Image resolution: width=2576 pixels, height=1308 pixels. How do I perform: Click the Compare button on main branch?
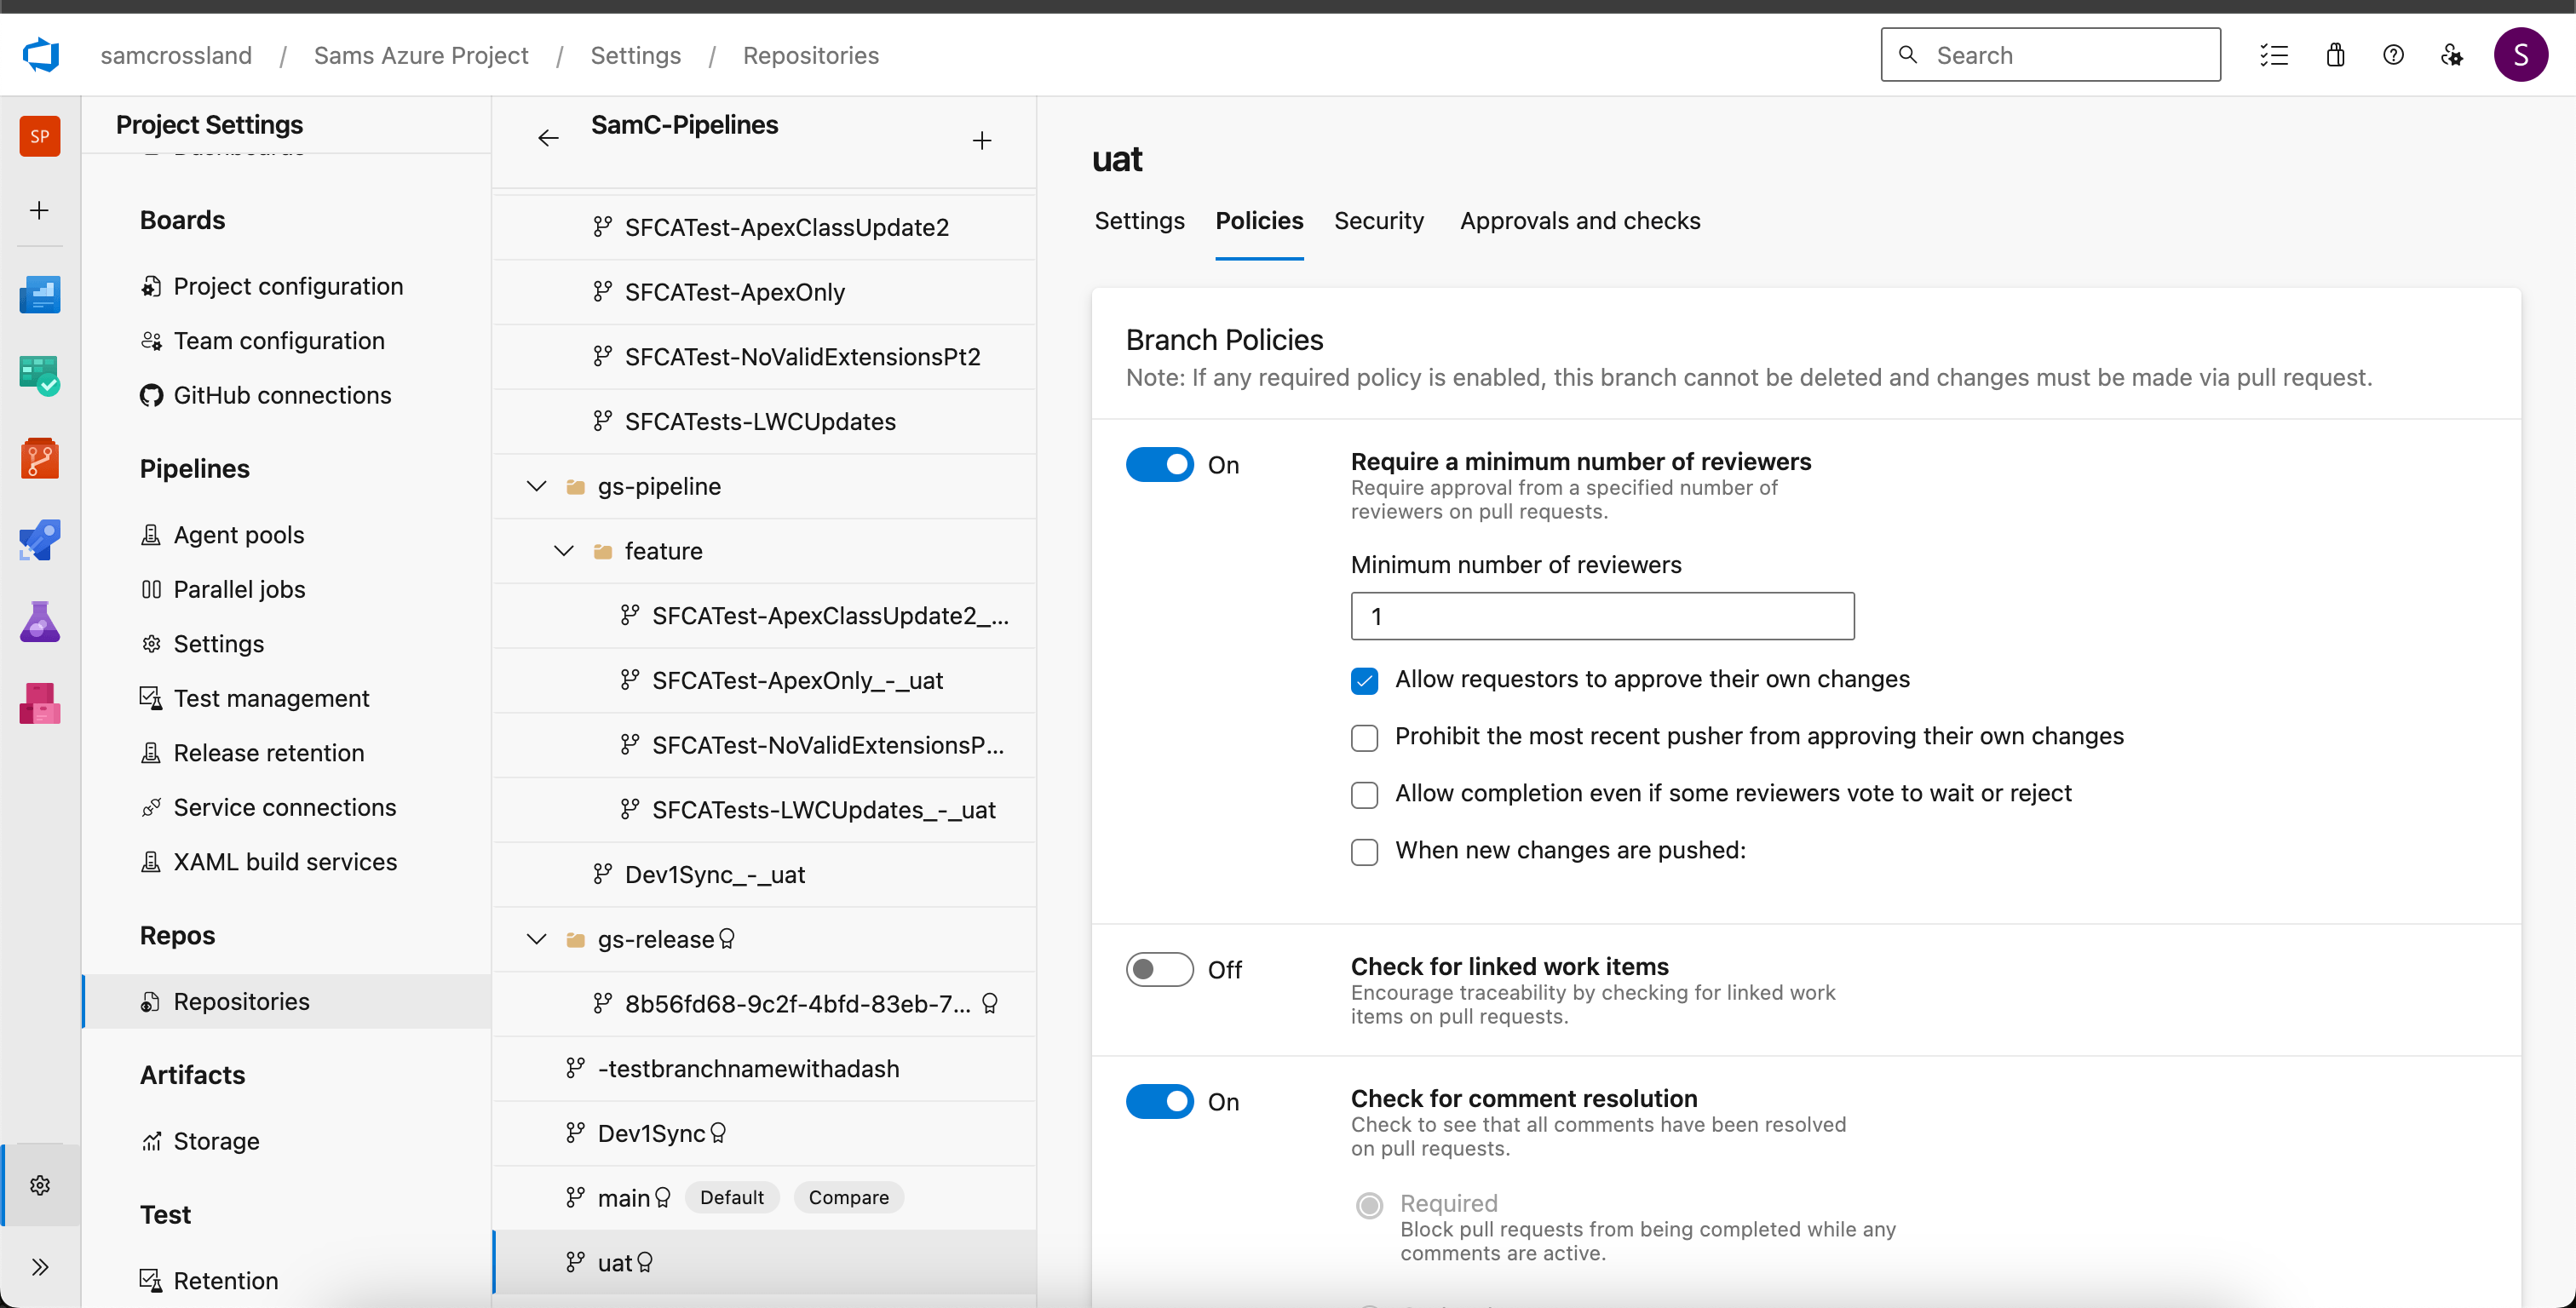(x=848, y=1198)
